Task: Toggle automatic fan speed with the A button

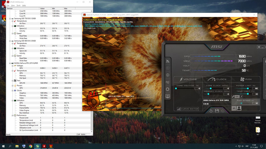Action: coord(234,108)
